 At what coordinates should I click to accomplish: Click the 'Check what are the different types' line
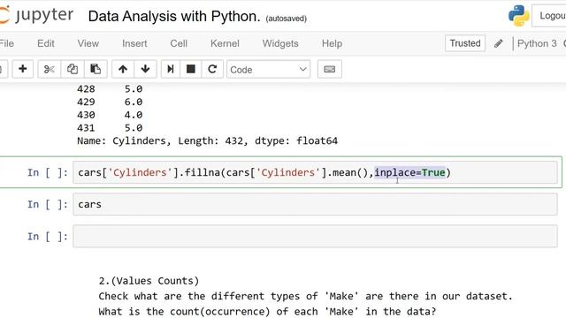point(305,297)
